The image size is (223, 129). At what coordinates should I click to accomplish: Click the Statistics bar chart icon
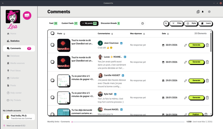point(8,41)
